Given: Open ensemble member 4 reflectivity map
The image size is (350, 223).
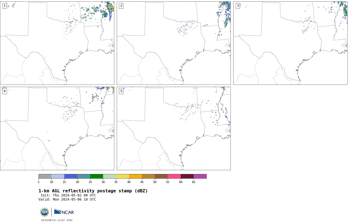Looking at the screenshot, I should pos(57,128).
